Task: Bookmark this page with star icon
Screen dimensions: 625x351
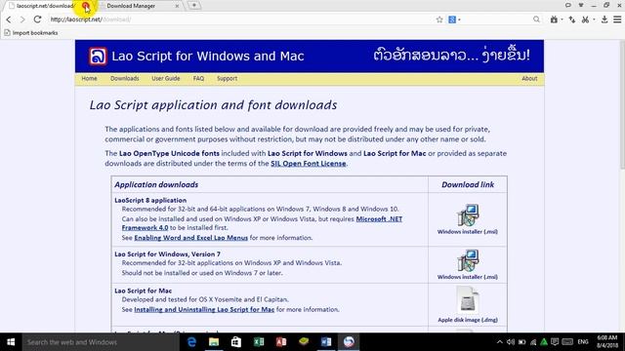Action: [439, 19]
